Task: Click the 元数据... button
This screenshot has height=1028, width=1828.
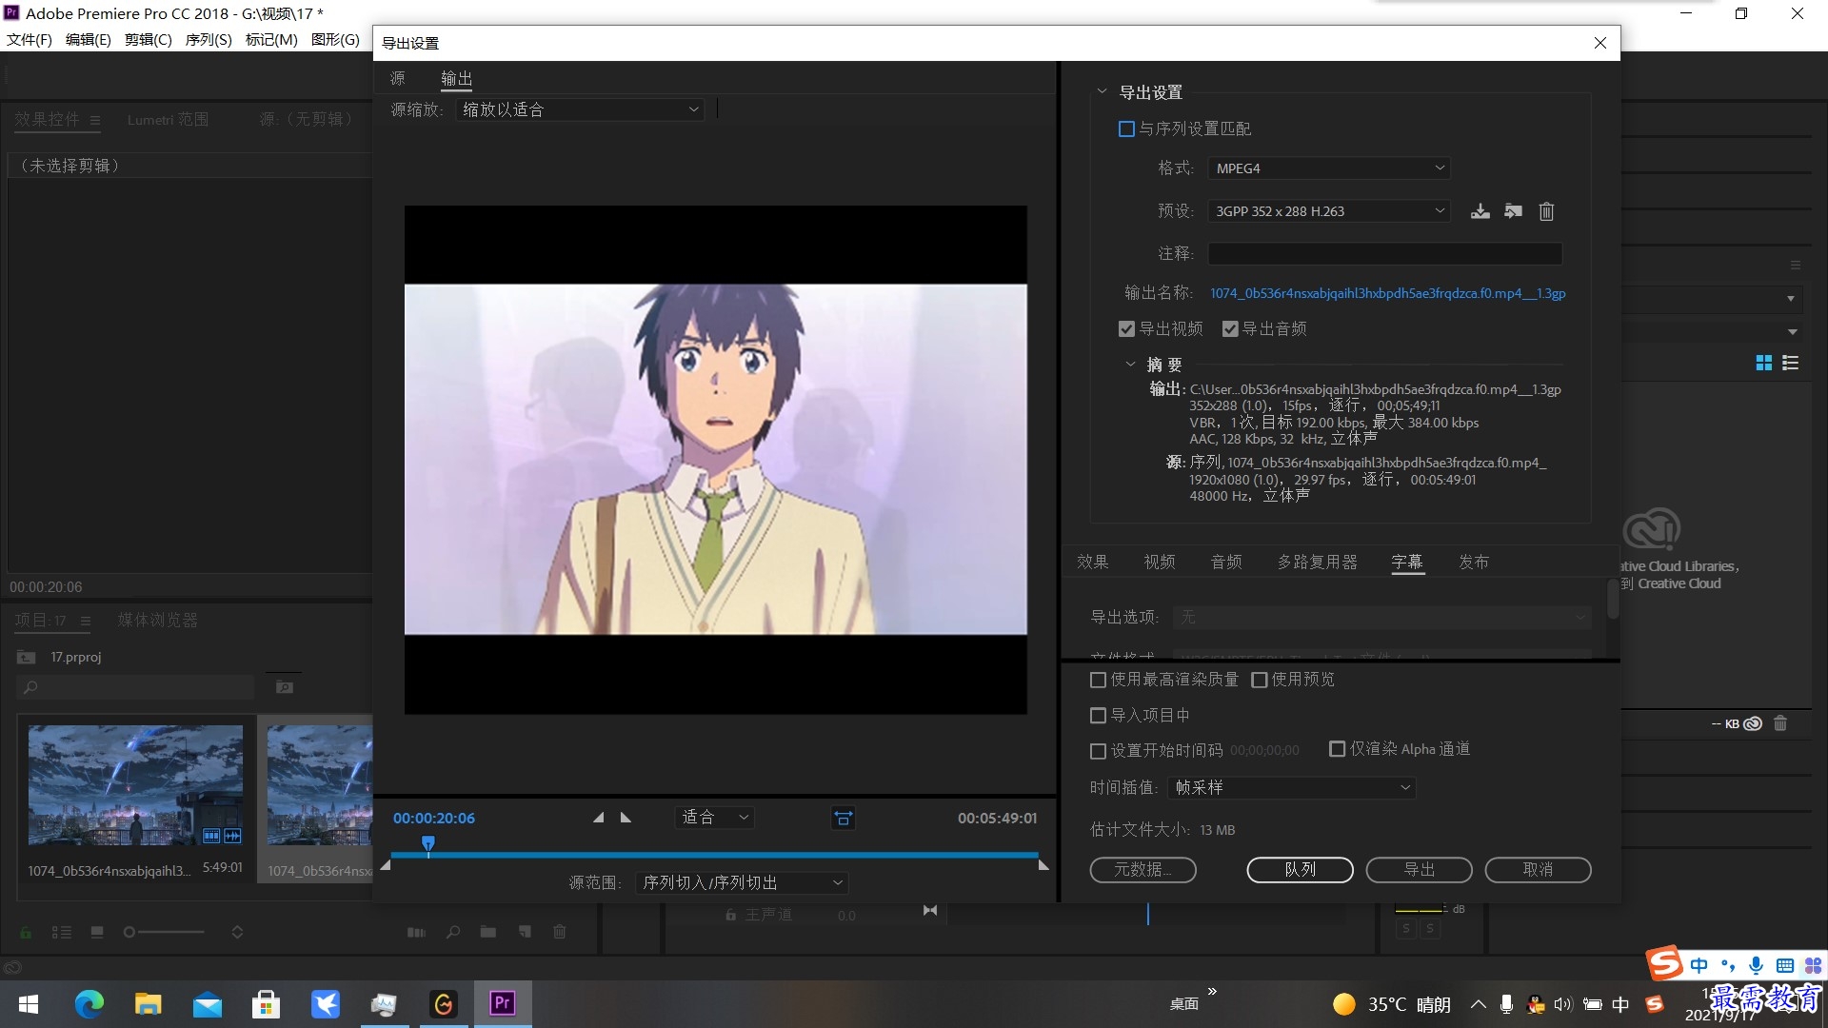Action: (x=1142, y=870)
